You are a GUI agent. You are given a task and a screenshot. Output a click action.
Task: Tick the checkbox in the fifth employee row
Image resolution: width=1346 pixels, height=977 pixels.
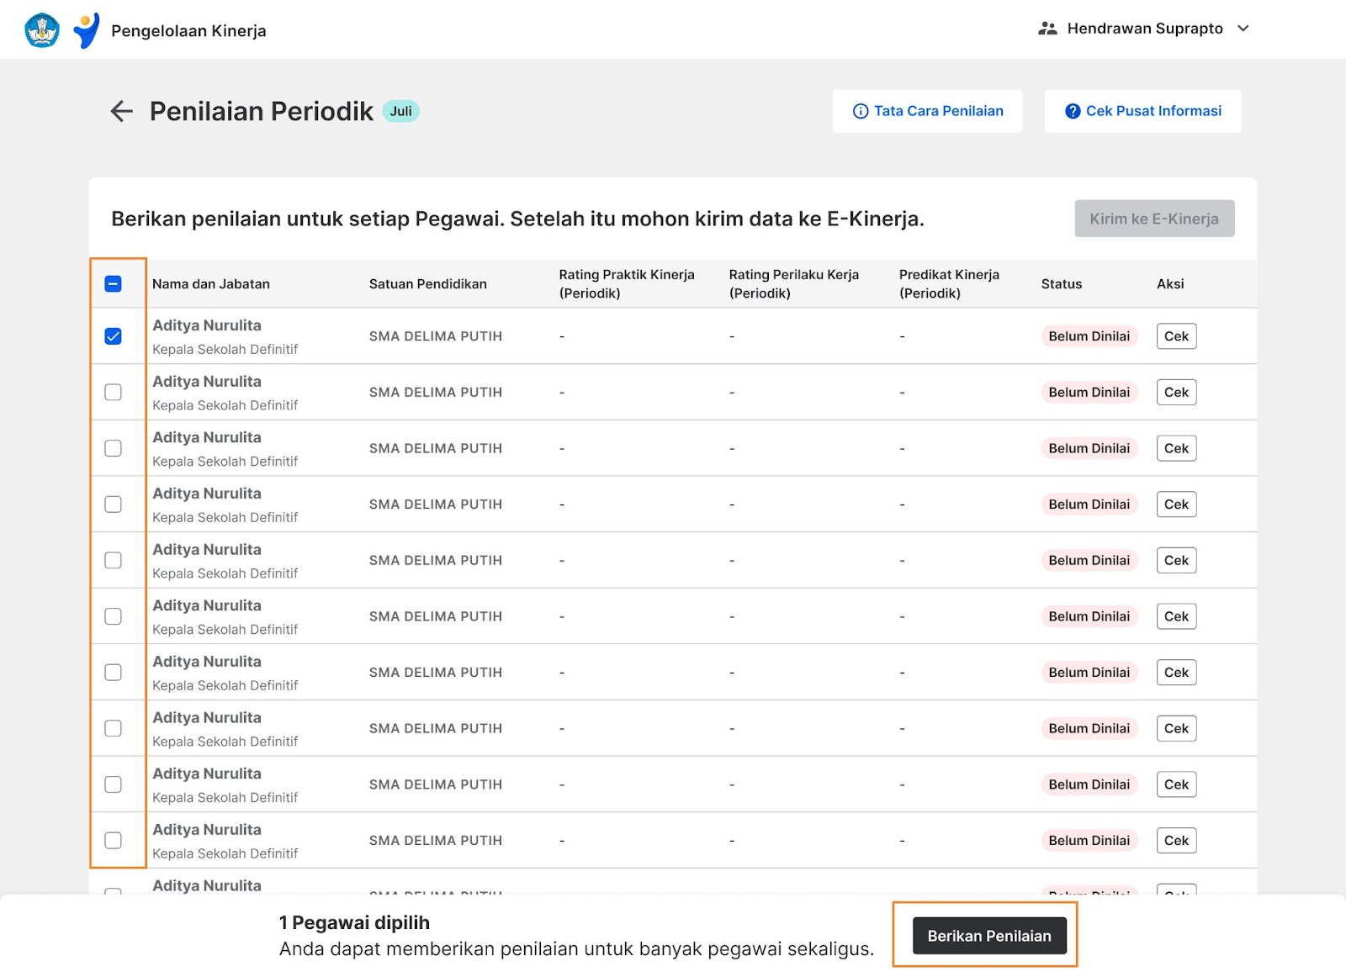tap(113, 560)
